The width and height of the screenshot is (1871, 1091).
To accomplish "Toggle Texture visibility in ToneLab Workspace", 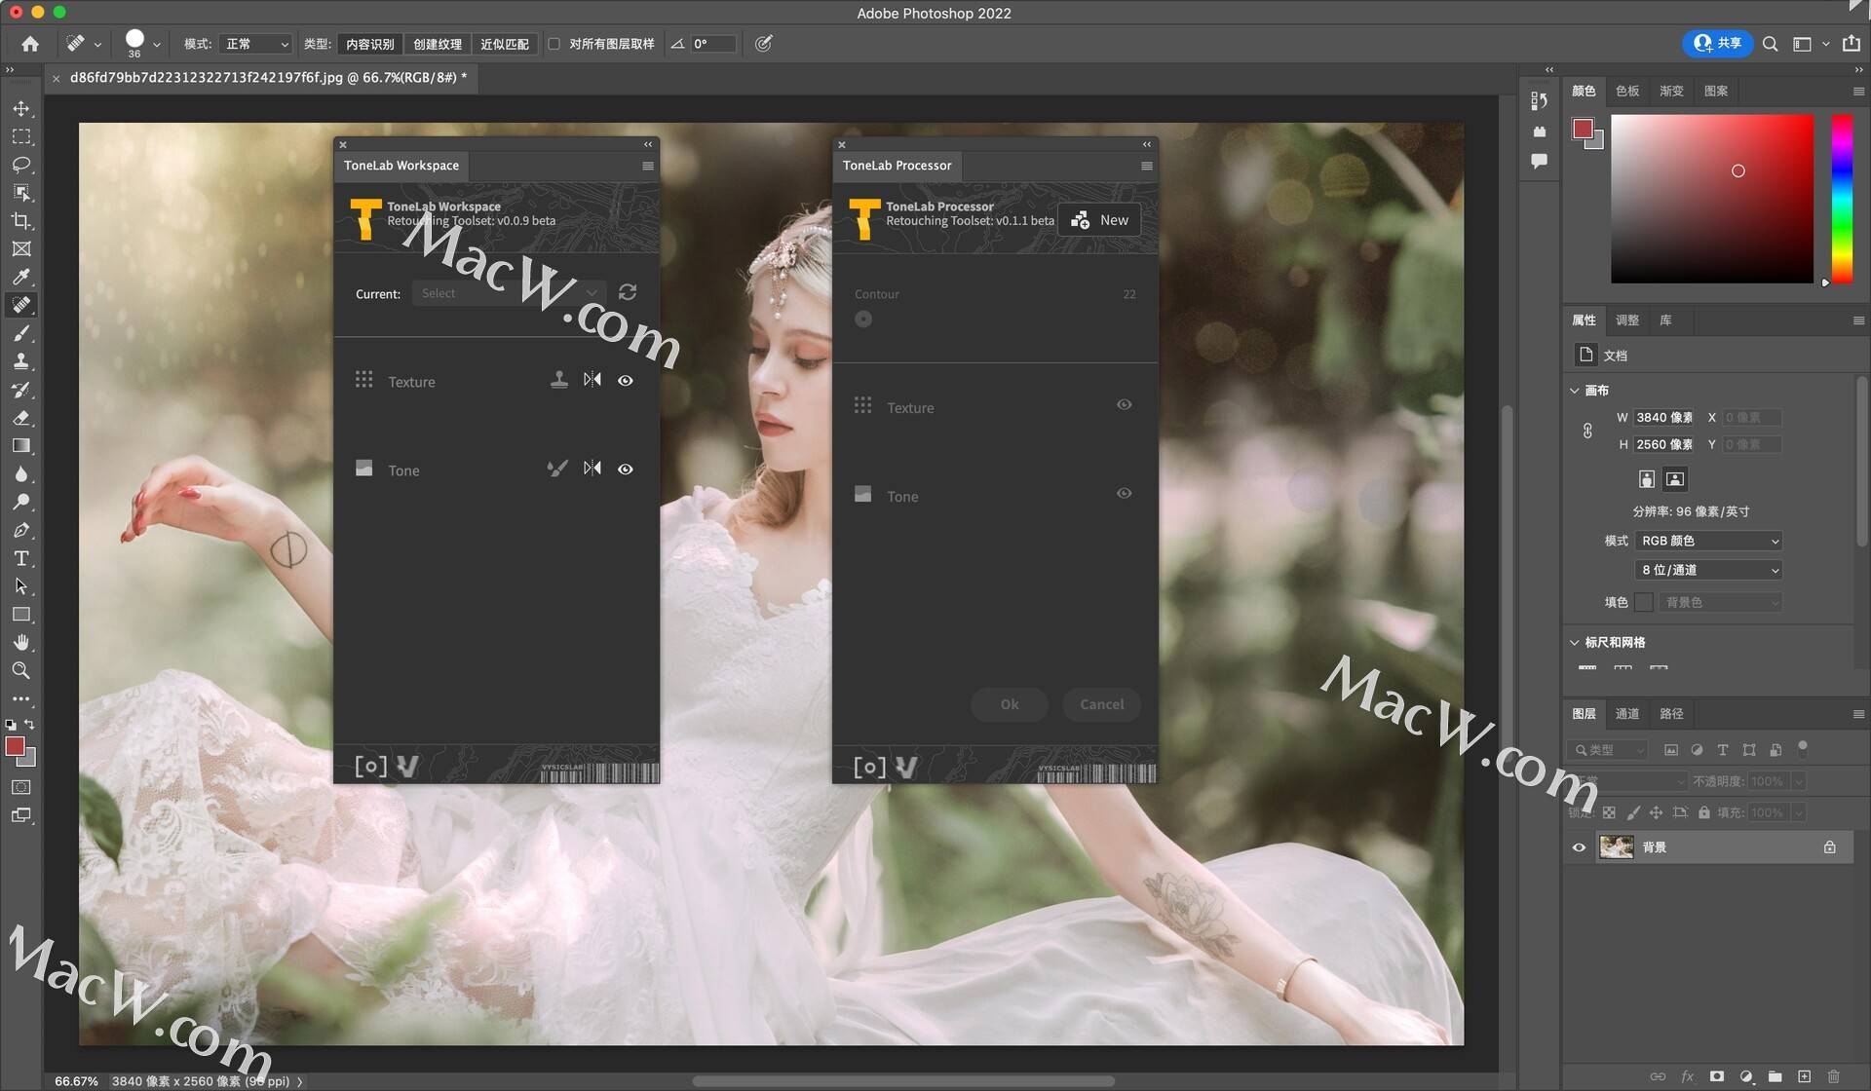I will coord(626,381).
